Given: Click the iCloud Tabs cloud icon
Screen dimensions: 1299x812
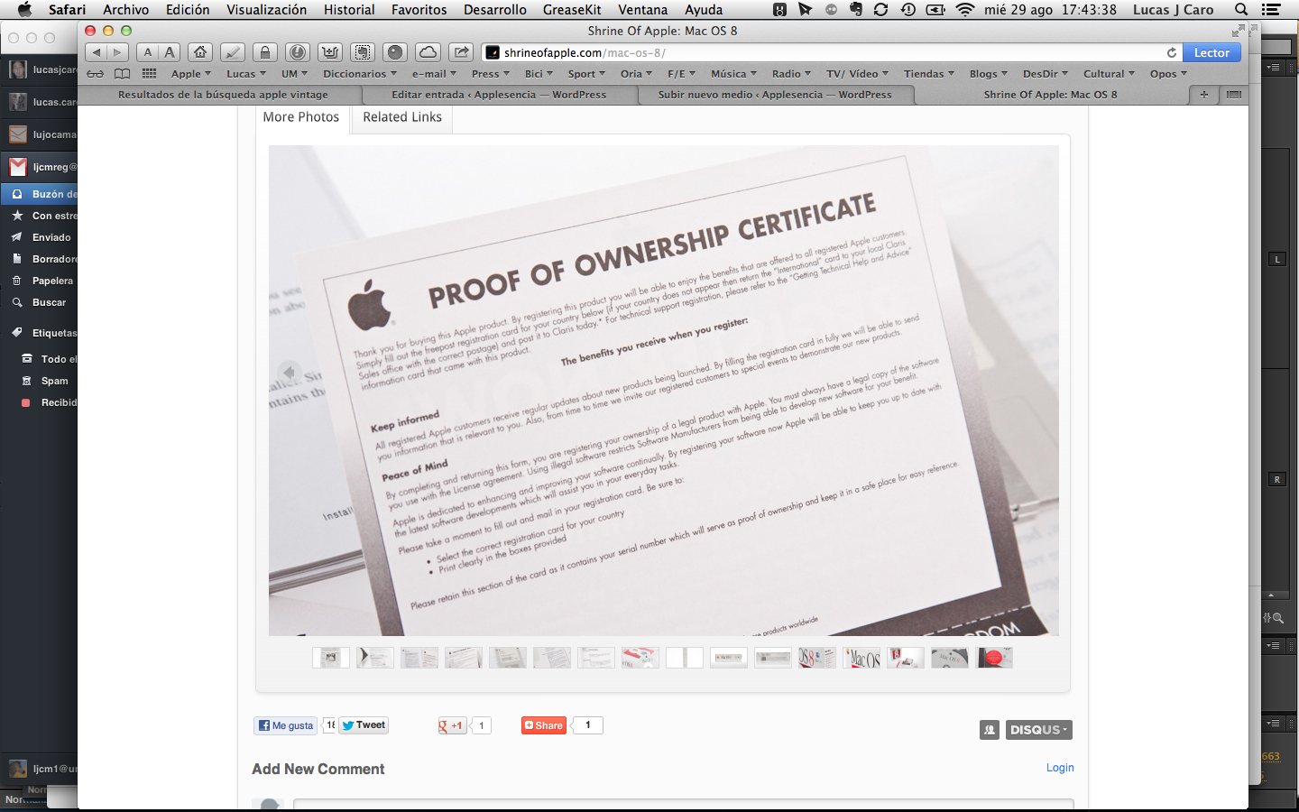Looking at the screenshot, I should point(428,52).
